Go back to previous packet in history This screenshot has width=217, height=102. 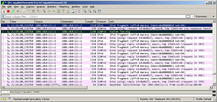(49, 11)
